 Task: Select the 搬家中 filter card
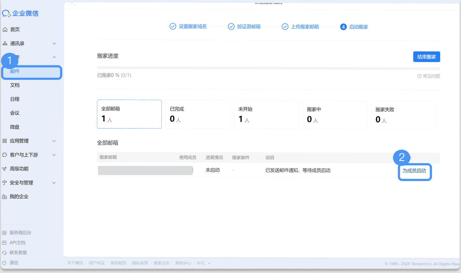pos(335,115)
